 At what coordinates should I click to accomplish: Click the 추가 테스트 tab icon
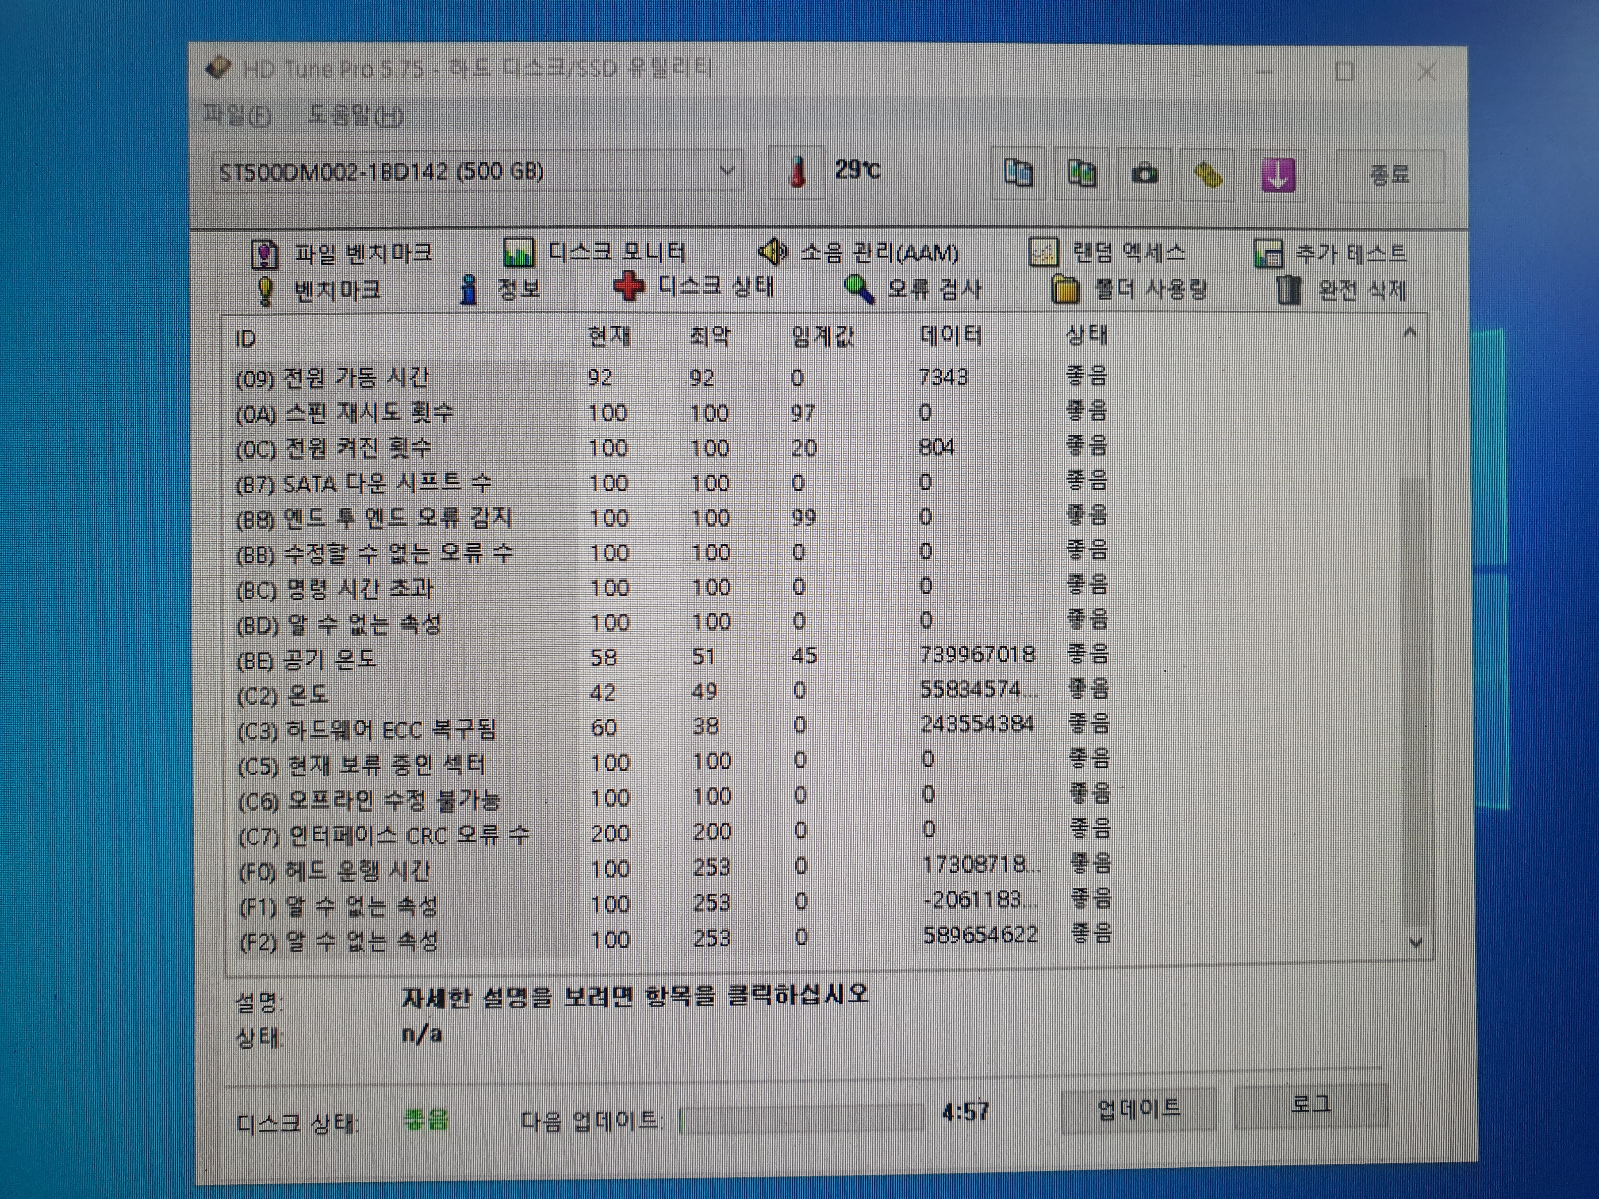(1269, 254)
